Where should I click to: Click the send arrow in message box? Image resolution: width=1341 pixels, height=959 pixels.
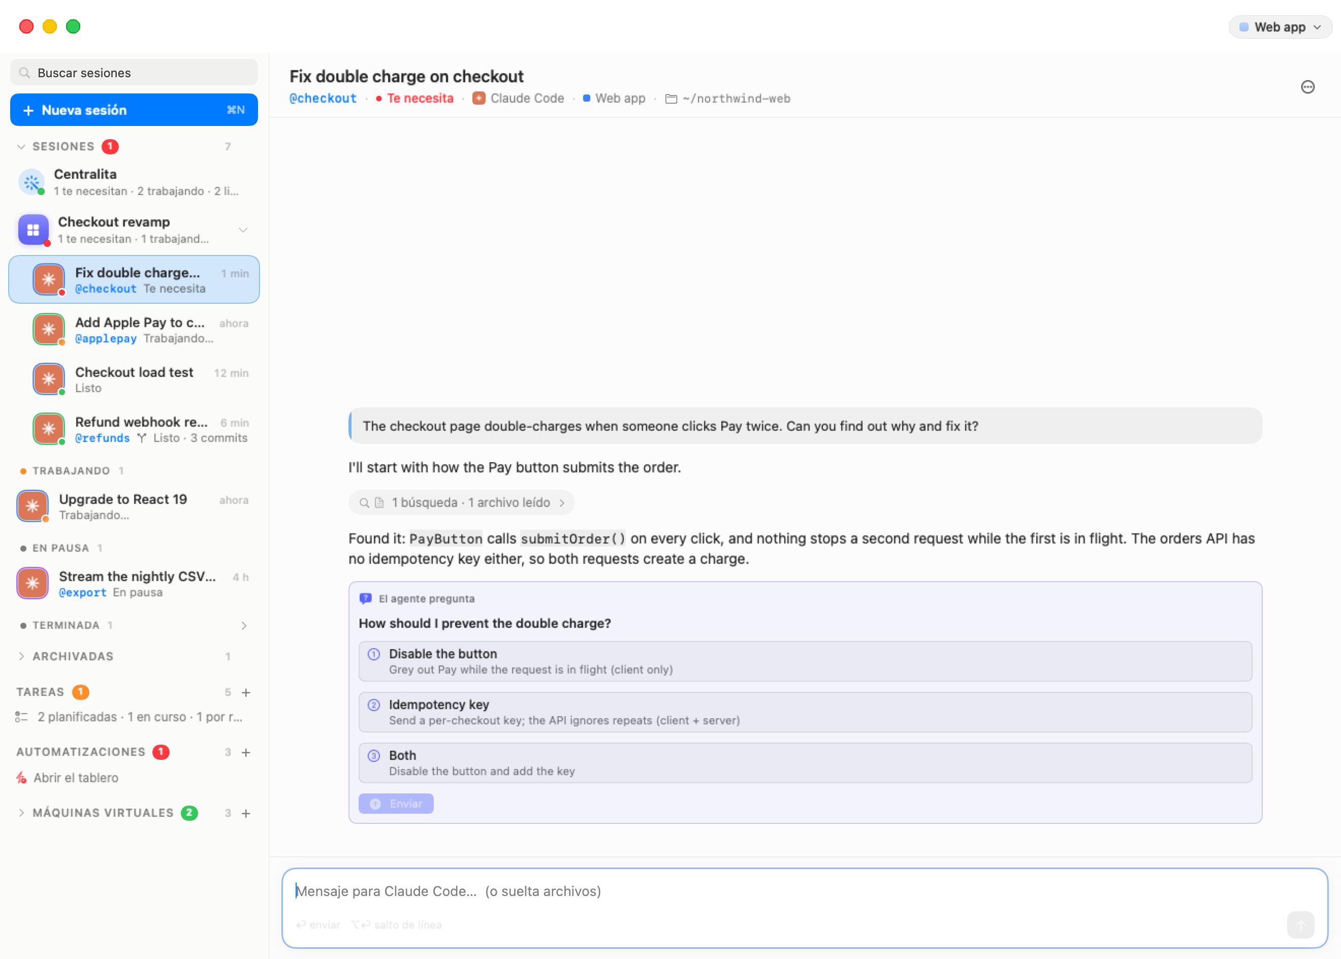click(x=1300, y=925)
